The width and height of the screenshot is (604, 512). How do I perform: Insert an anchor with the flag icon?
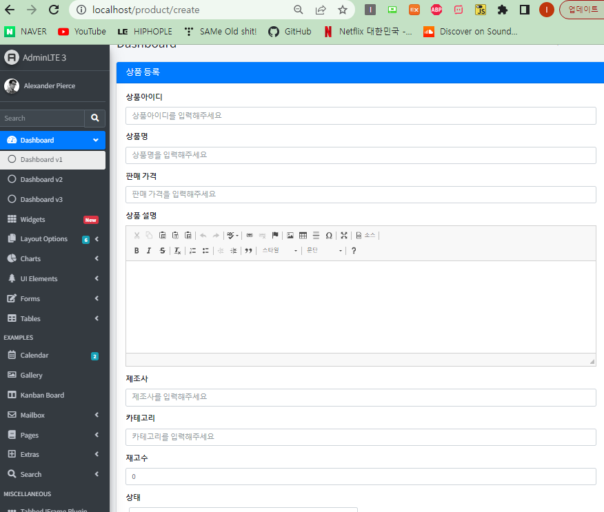(x=275, y=235)
